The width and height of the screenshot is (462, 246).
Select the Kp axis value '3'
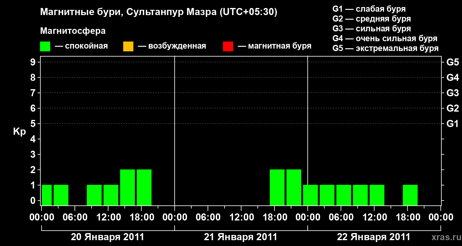34,154
